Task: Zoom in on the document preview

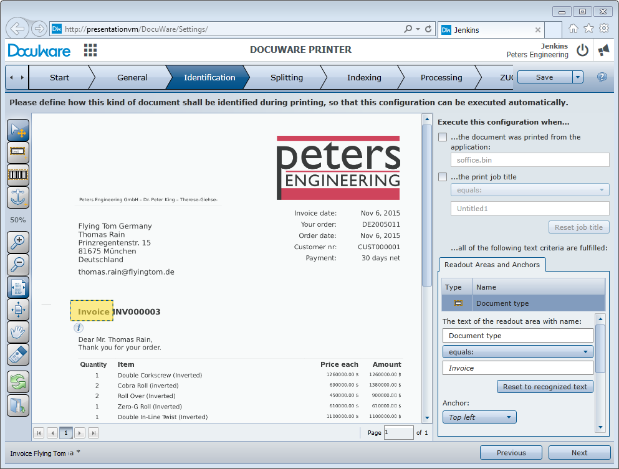Action: point(18,242)
